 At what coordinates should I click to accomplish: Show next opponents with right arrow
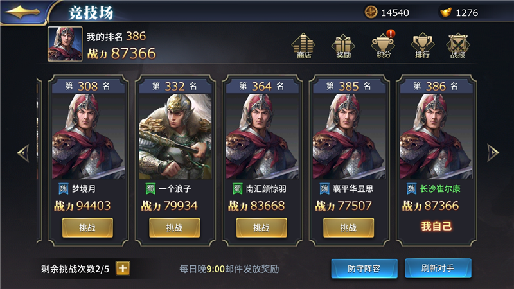tap(493, 153)
